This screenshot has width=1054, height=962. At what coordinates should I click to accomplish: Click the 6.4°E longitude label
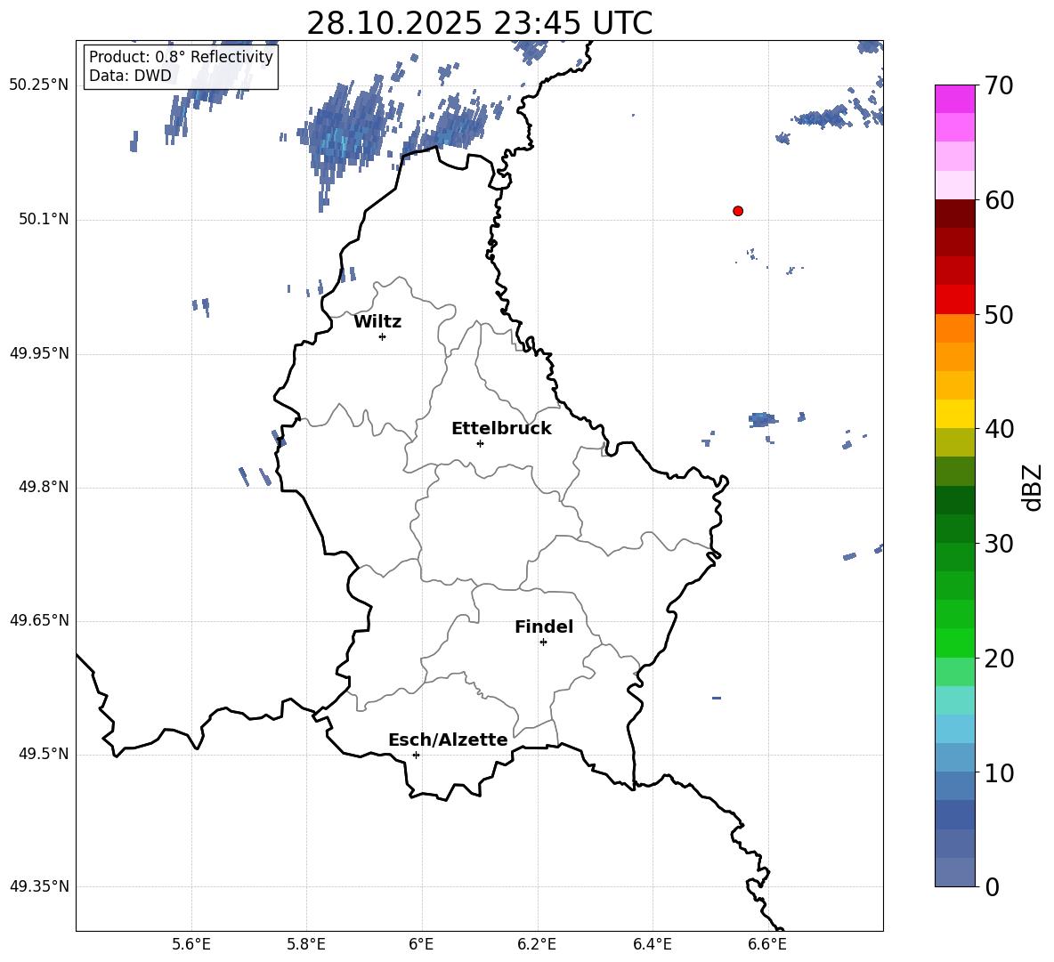(652, 944)
